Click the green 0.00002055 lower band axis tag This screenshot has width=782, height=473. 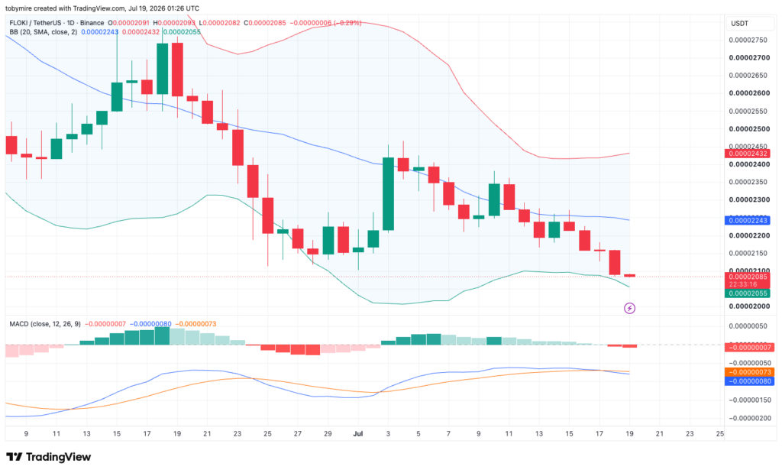coord(747,293)
